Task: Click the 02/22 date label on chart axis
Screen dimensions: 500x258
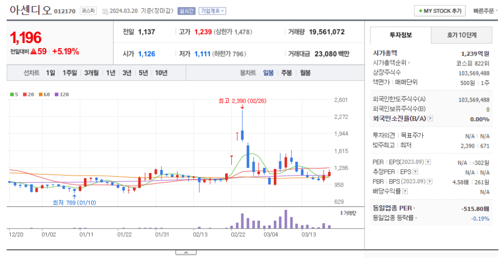Action: click(x=239, y=234)
